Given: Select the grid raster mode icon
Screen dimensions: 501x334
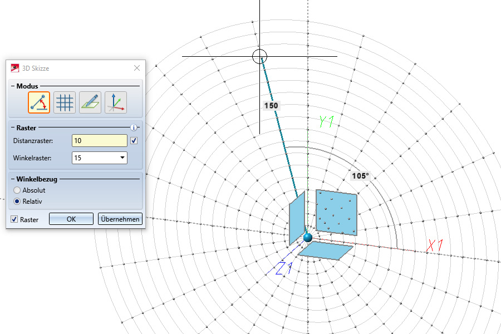Looking at the screenshot, I should (x=65, y=102).
